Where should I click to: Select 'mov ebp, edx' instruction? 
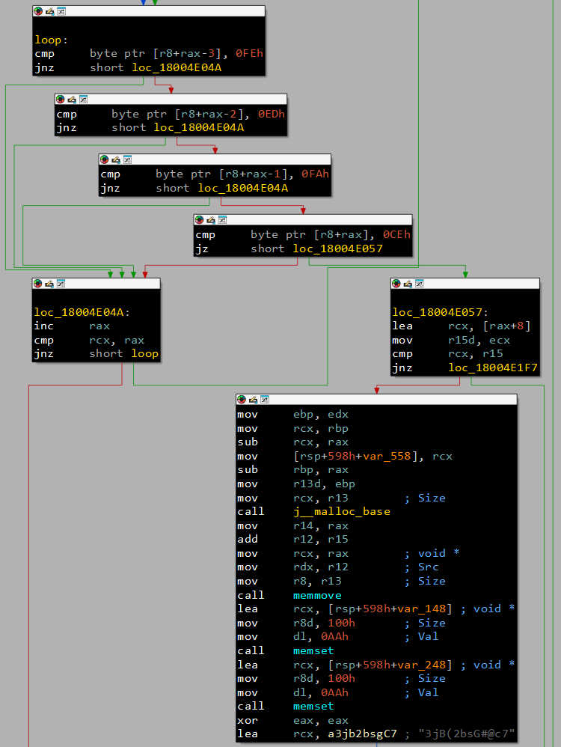(293, 414)
